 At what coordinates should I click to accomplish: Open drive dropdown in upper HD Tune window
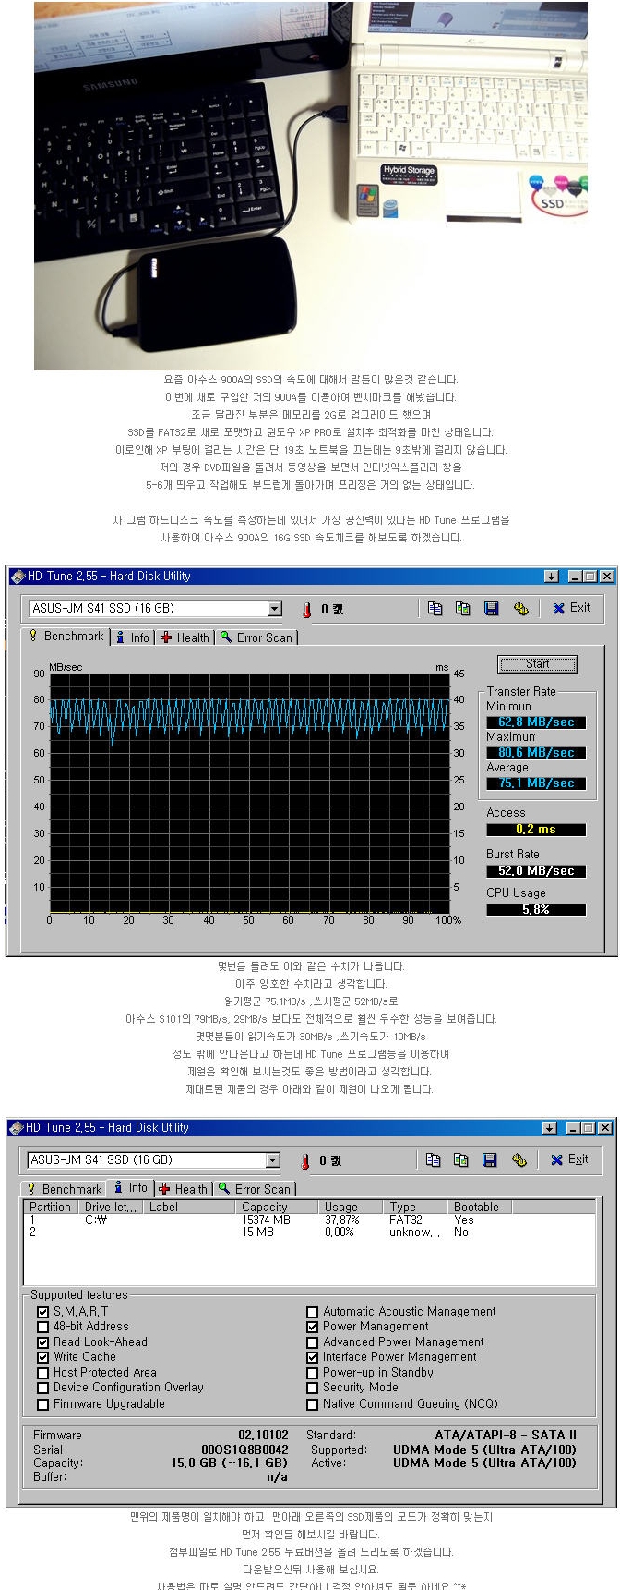(x=274, y=609)
